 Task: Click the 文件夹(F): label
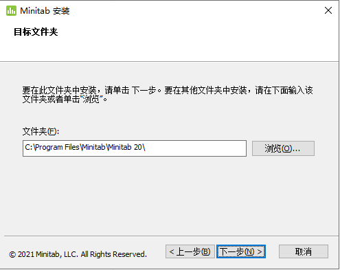tap(41, 131)
